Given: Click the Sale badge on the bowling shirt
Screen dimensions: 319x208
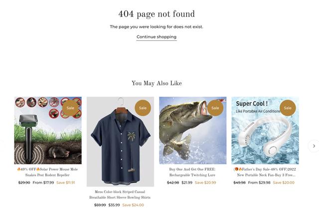Looking at the screenshot, I should [x=143, y=108].
